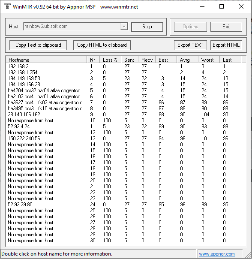Screen dimensions: 252x259
Task: Select the 192.168.1.254 hop row
Action: (126, 72)
